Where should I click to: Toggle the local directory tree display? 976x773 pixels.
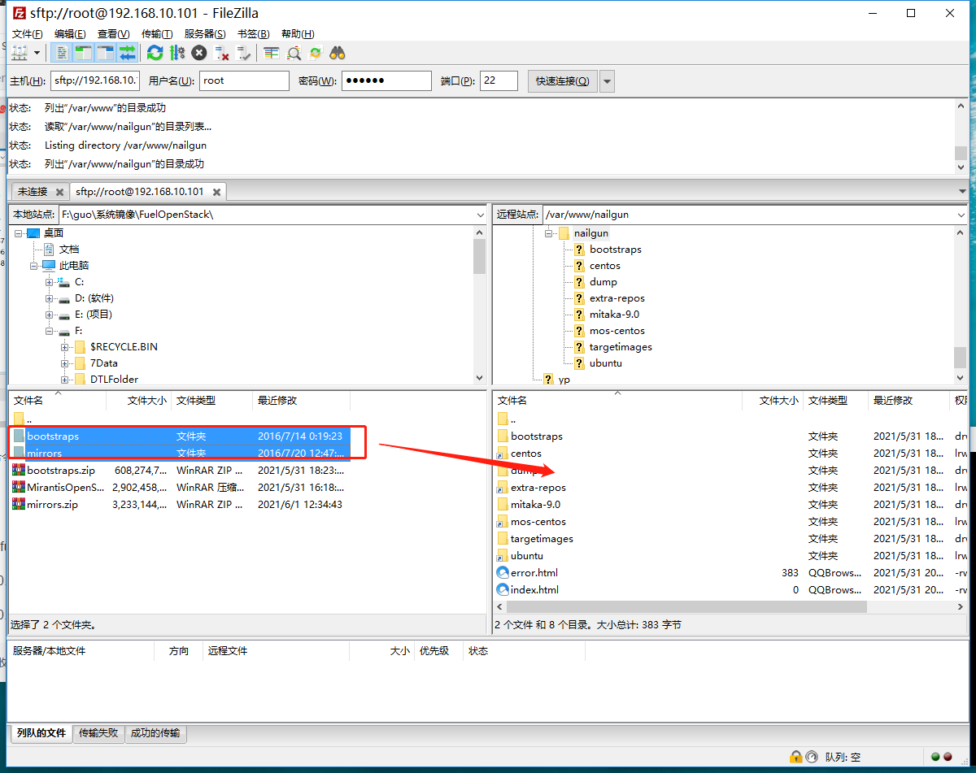[84, 54]
